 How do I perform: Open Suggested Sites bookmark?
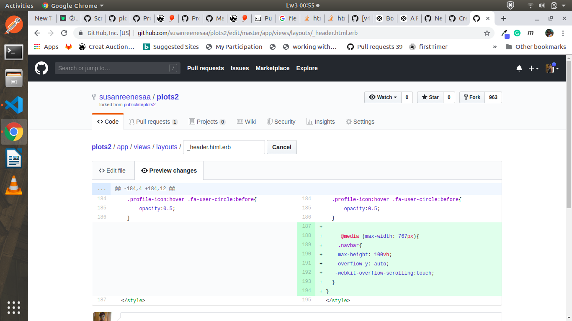click(171, 47)
